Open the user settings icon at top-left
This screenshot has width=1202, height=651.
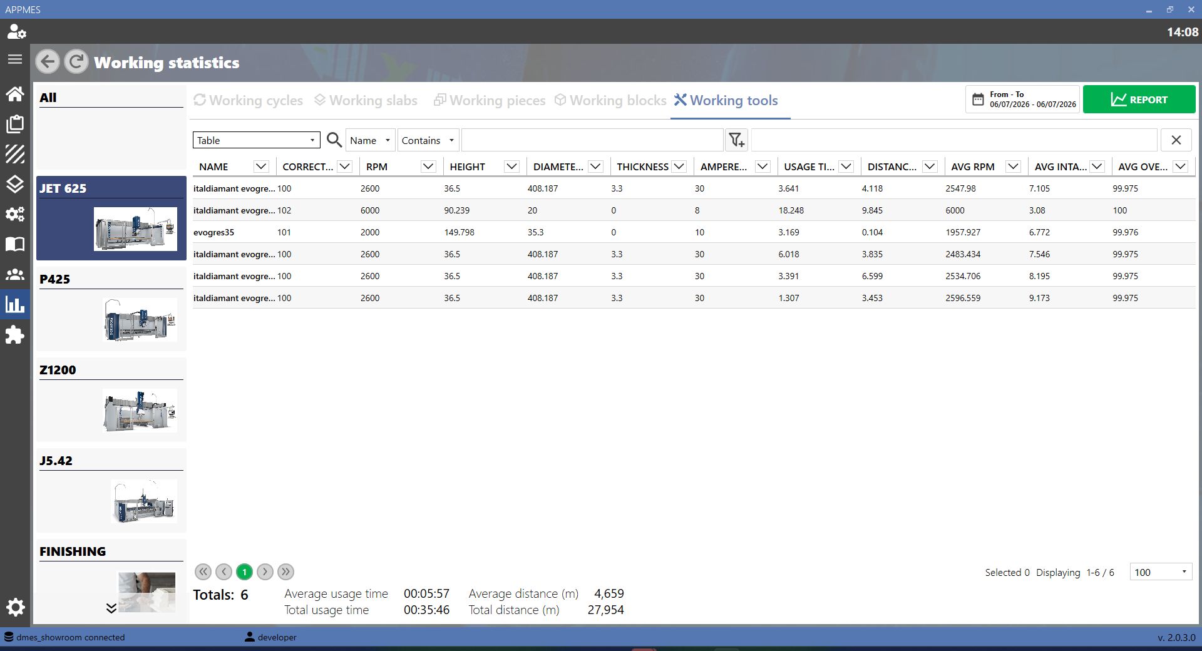pos(16,31)
